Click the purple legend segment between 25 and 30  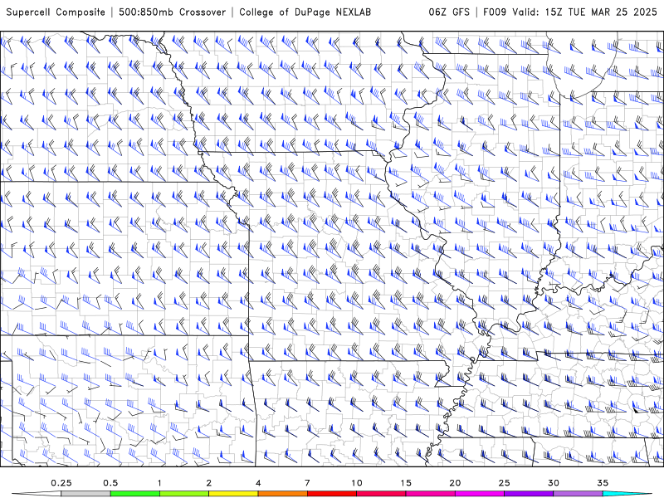point(529,494)
